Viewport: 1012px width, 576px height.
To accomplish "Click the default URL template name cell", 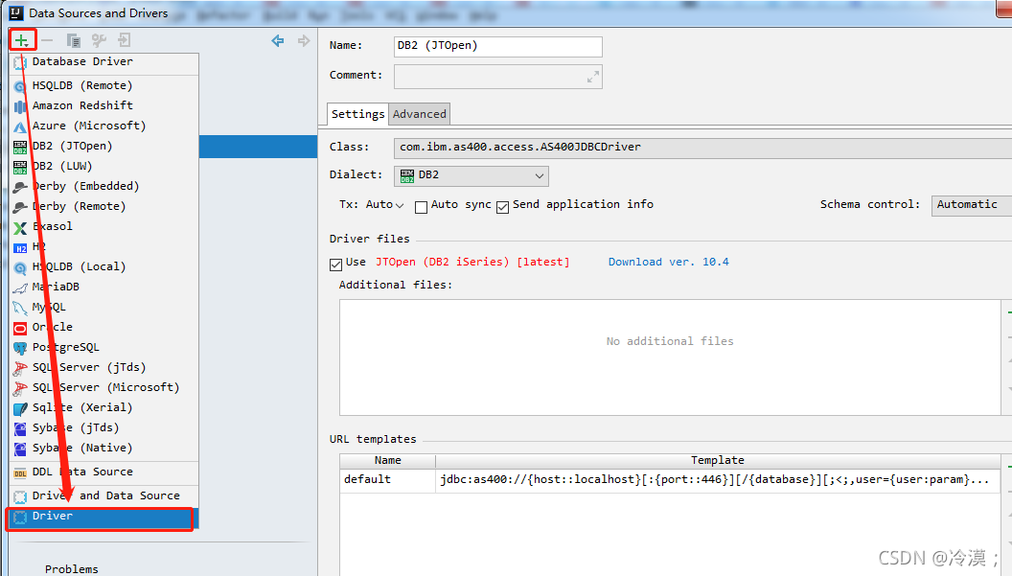I will point(388,479).
